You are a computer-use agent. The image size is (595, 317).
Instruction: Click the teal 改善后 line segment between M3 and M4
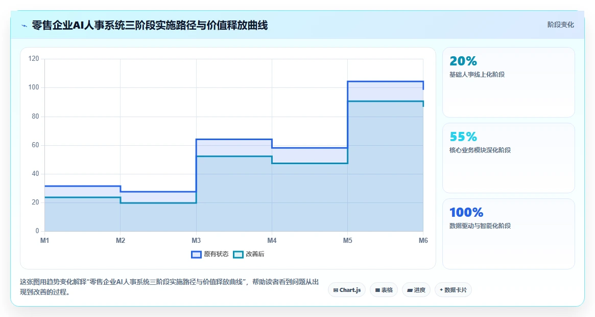234,156
